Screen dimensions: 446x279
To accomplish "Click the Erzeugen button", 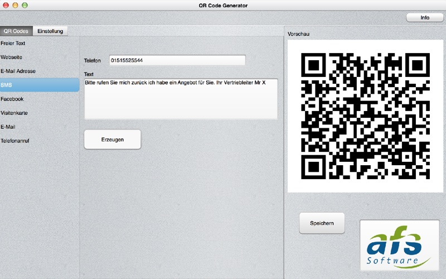I will click(113, 139).
